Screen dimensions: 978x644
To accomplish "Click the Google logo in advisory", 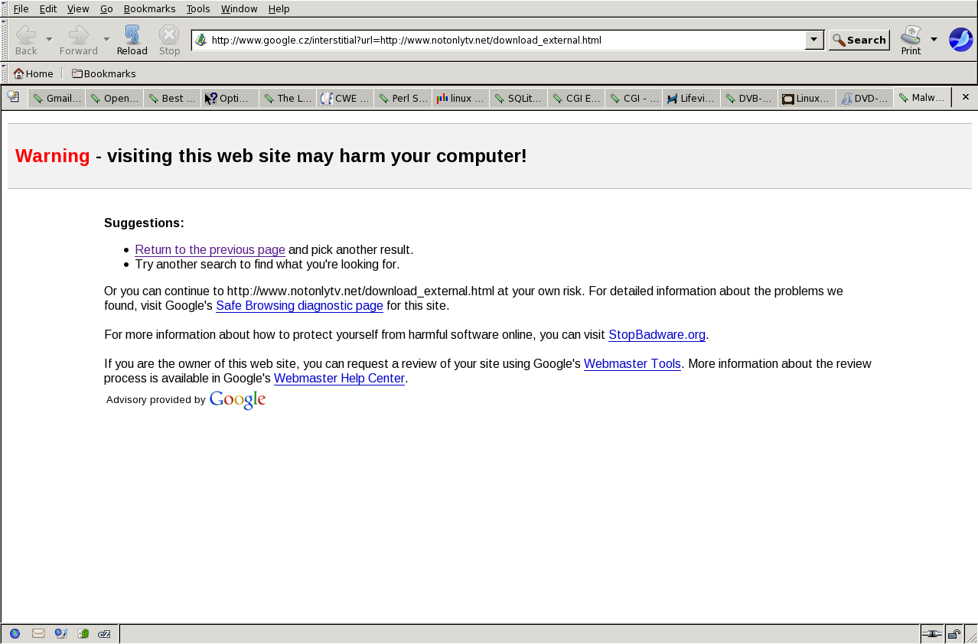I will (x=237, y=400).
